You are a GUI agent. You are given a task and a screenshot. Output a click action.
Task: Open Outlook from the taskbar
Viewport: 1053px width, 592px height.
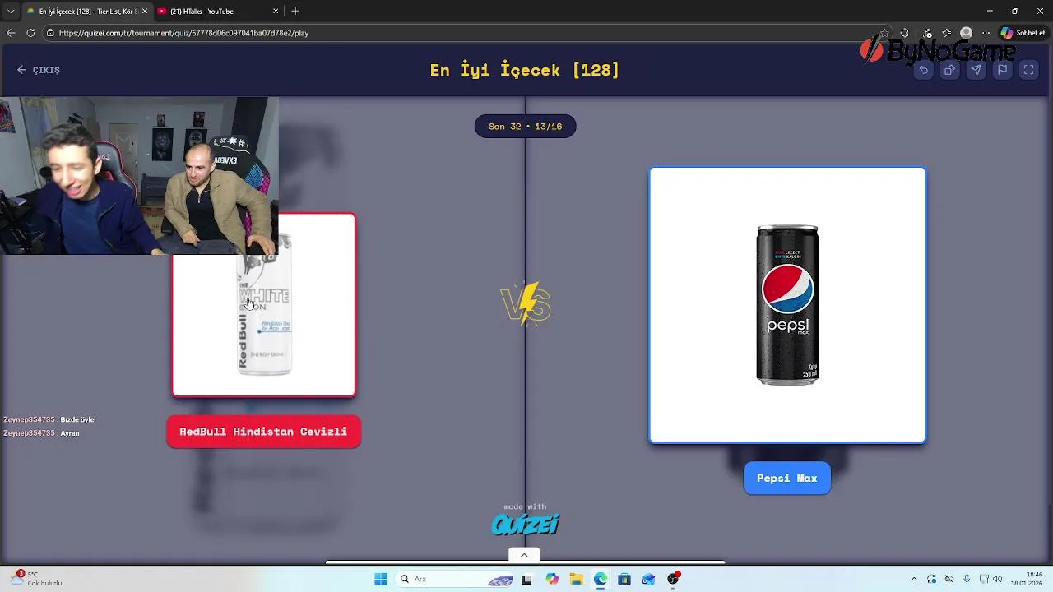coord(649,579)
